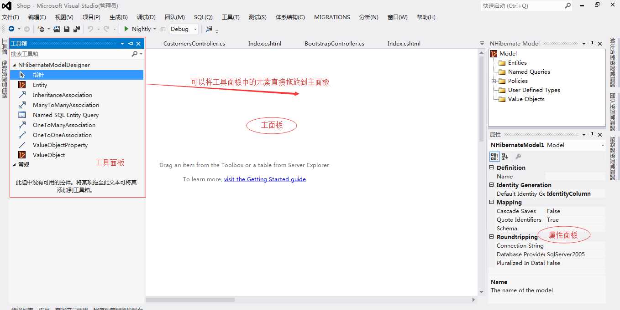
Task: Expand the Policies tree node
Action: coord(494,81)
